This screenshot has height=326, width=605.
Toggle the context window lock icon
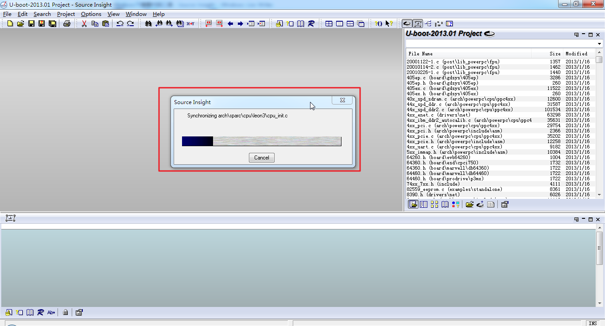click(66, 312)
